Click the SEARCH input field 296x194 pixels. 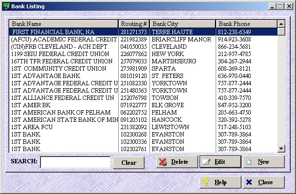click(x=75, y=162)
